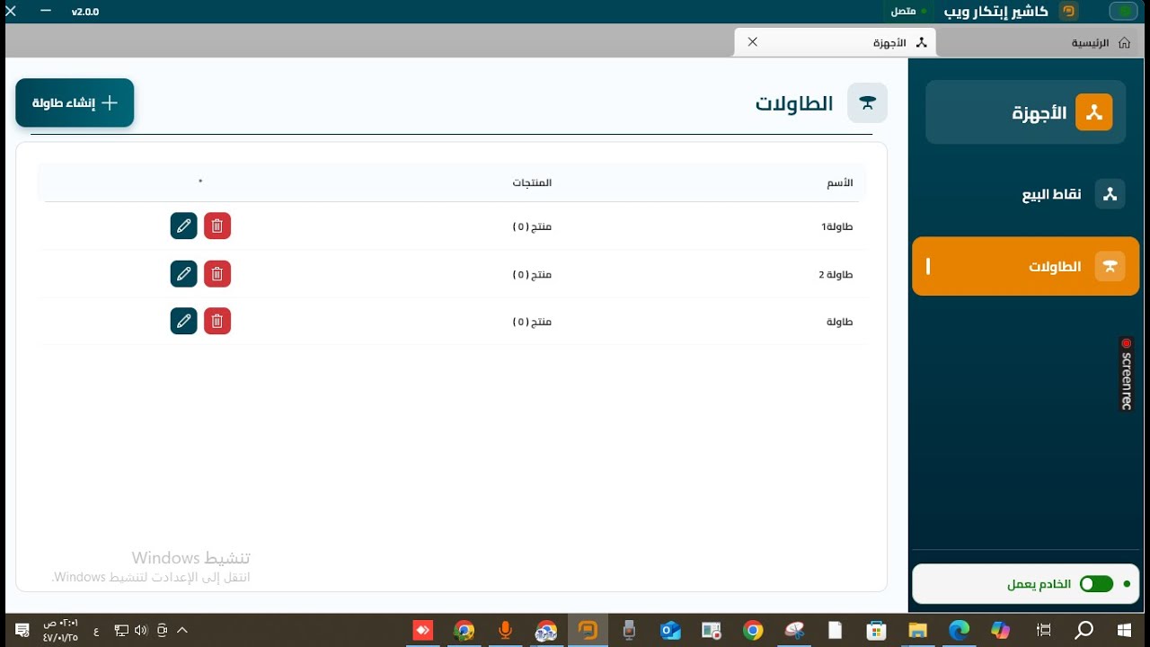Click the active cashier app taskbar icon
This screenshot has width=1150, height=647.
588,630
